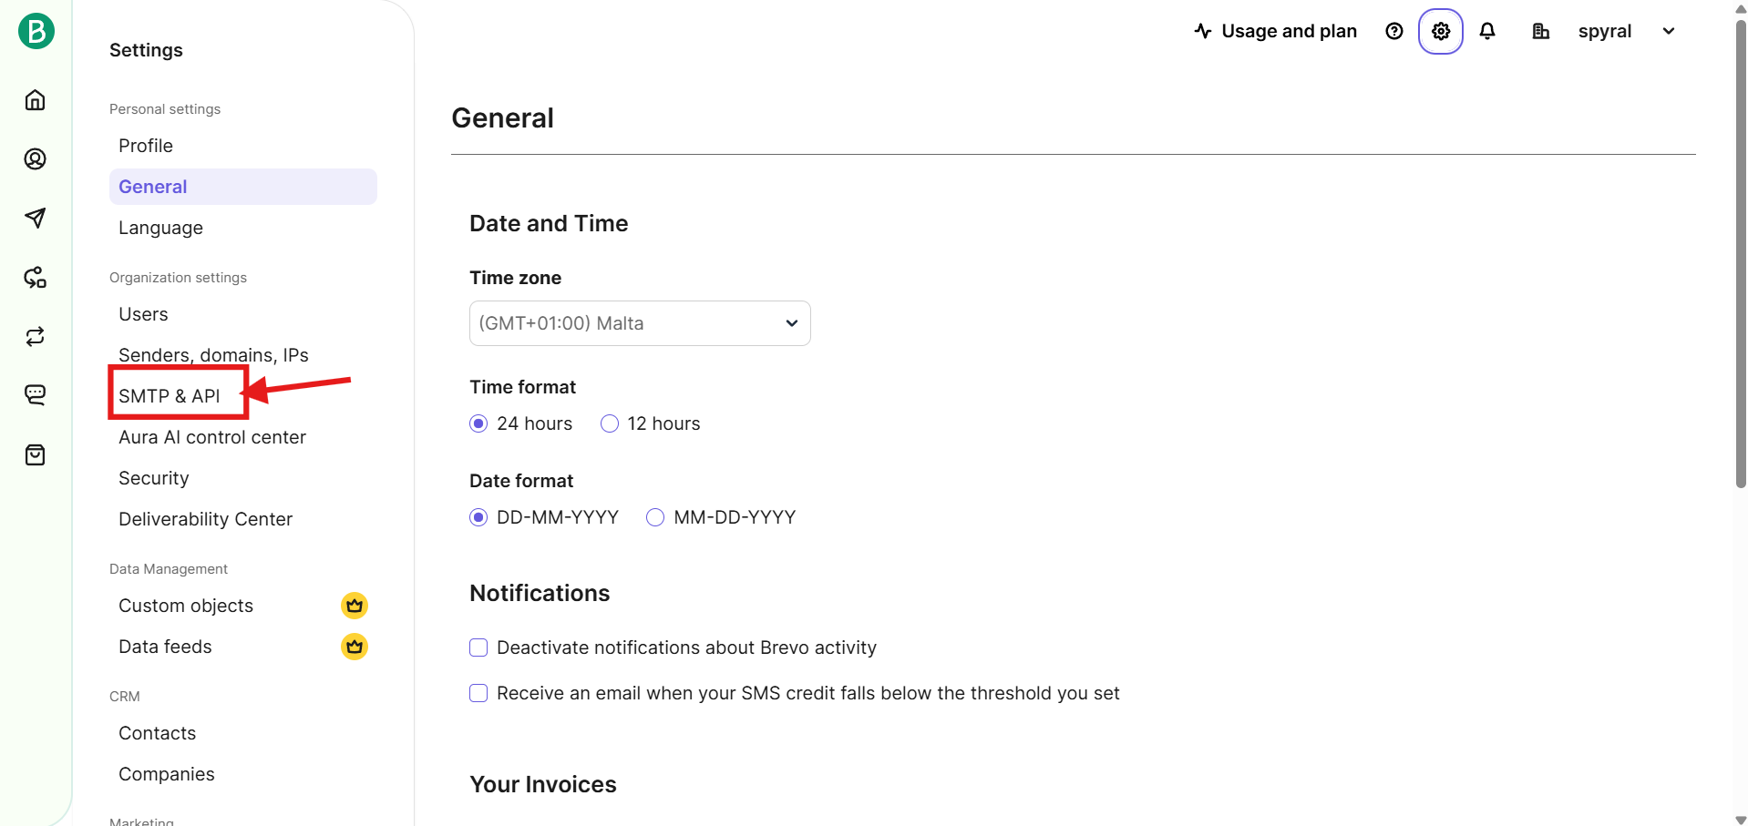Image resolution: width=1748 pixels, height=826 pixels.
Task: Open the Home icon in sidebar
Action: [x=36, y=100]
